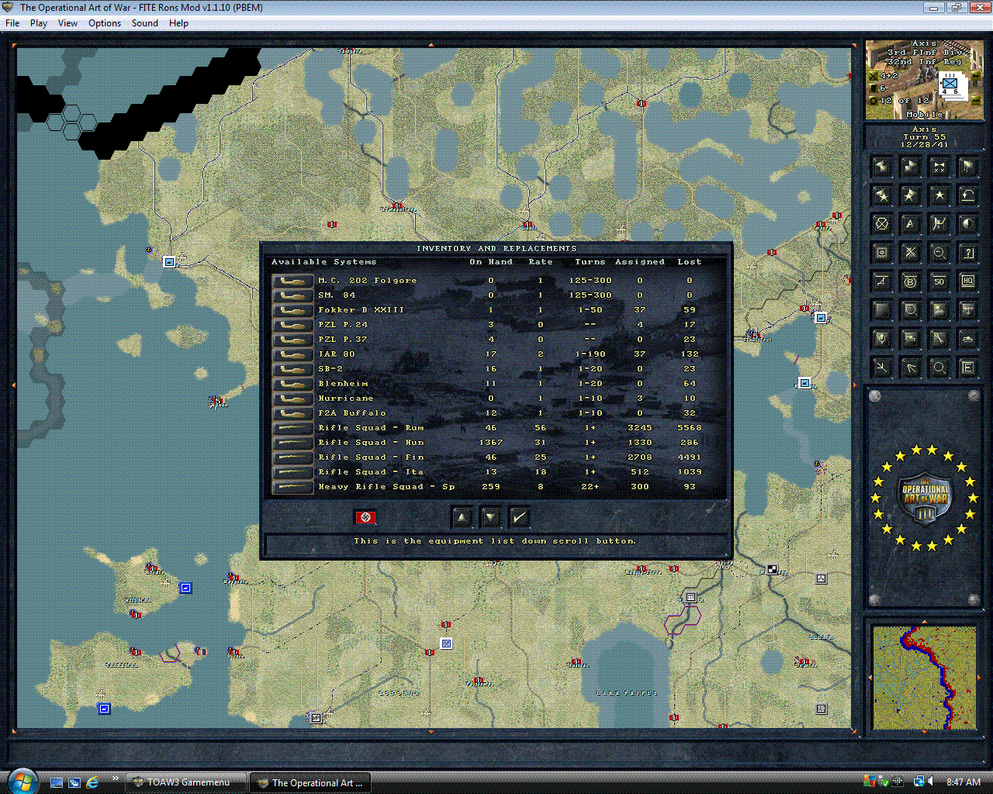This screenshot has height=794, width=993.
Task: Click the PZL P.37 row label
Action: tap(343, 340)
